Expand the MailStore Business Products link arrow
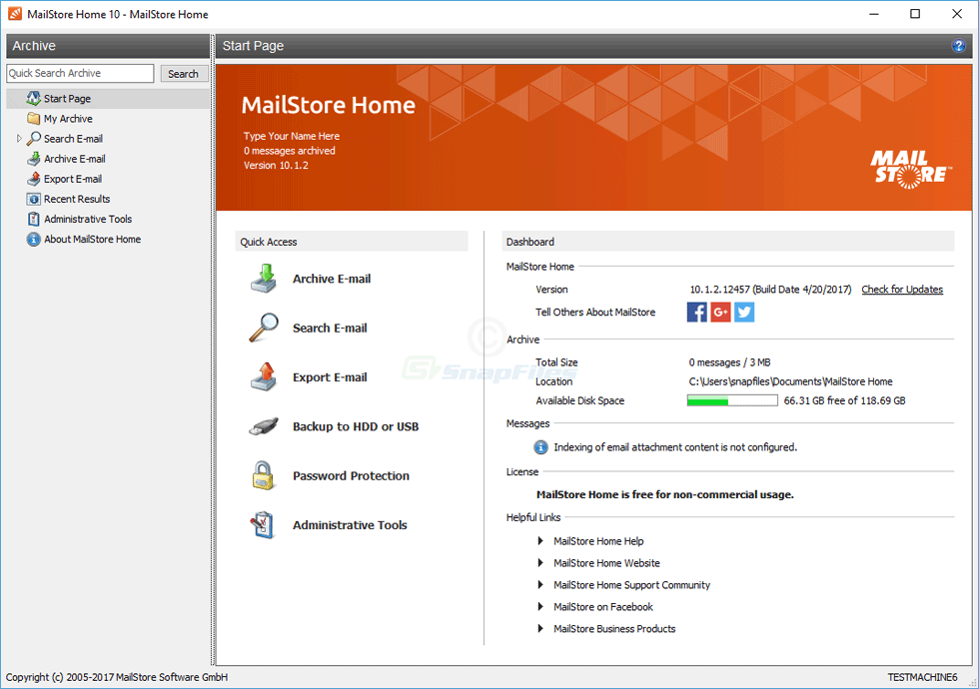 (540, 629)
